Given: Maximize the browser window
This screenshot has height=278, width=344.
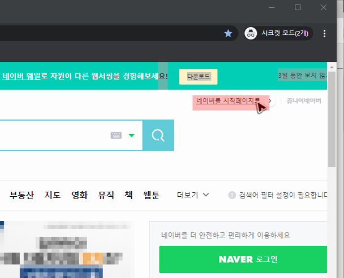Looking at the screenshot, I should click(x=298, y=7).
